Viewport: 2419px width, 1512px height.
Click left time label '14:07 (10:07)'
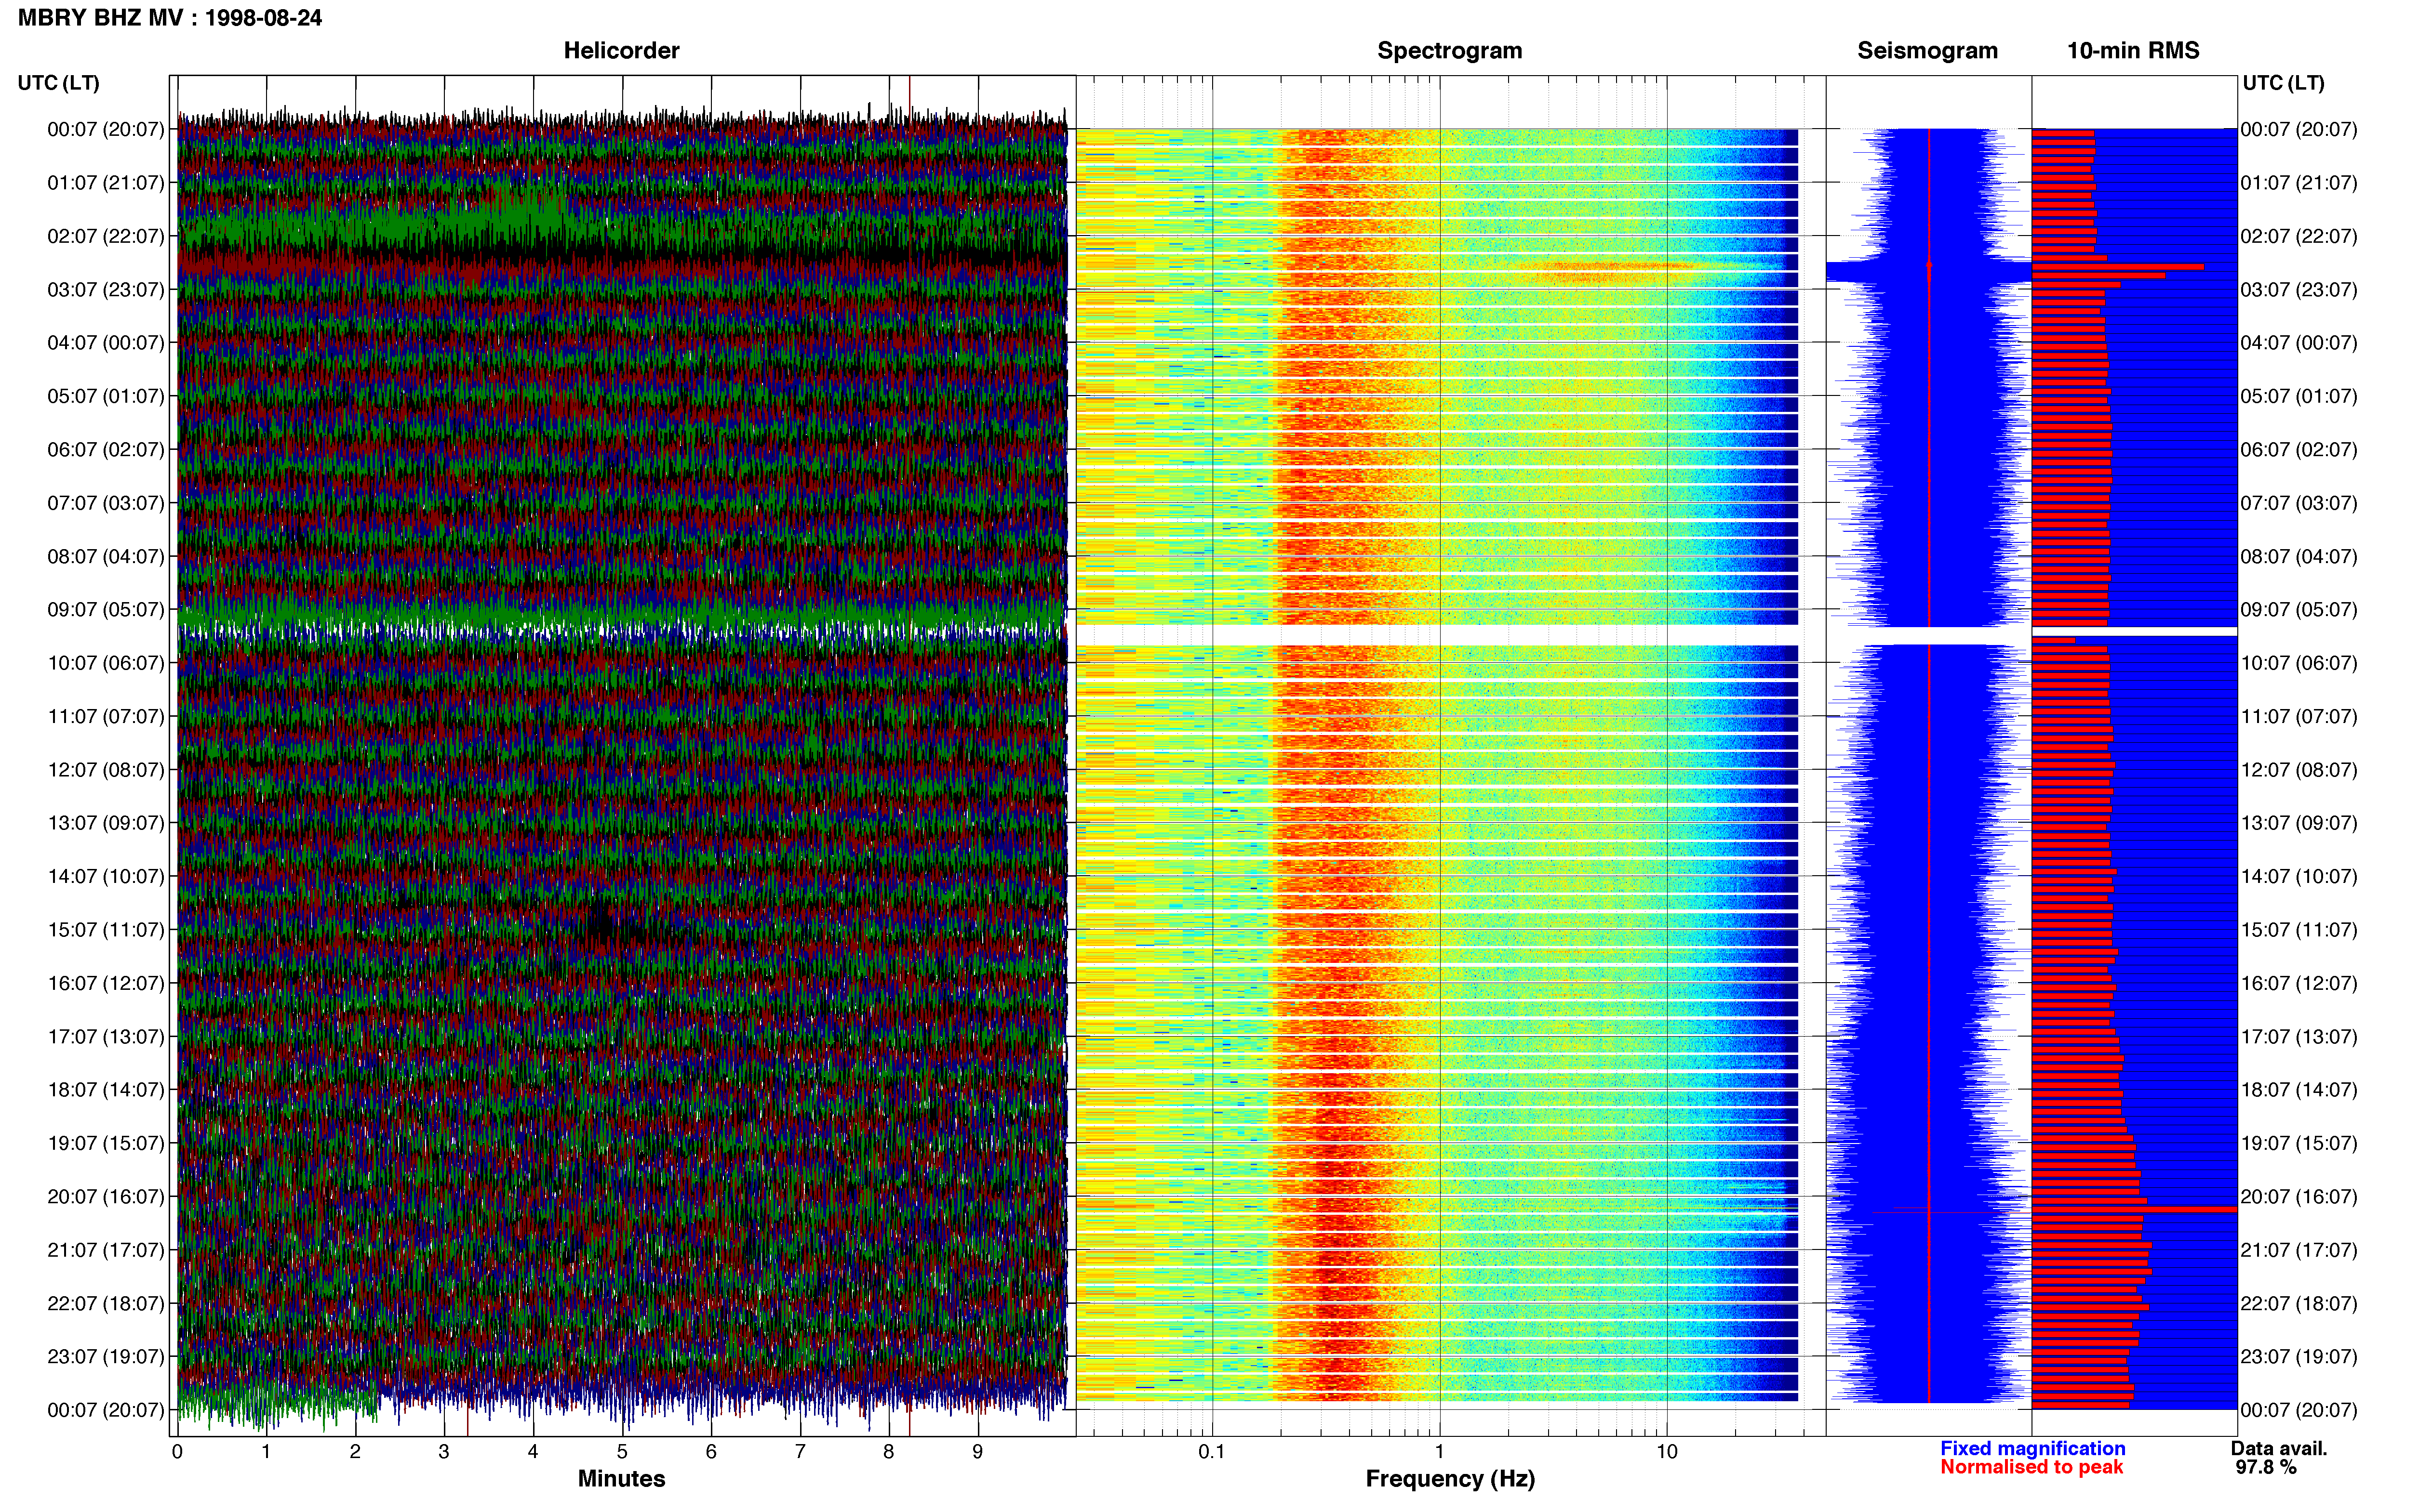coord(106,877)
